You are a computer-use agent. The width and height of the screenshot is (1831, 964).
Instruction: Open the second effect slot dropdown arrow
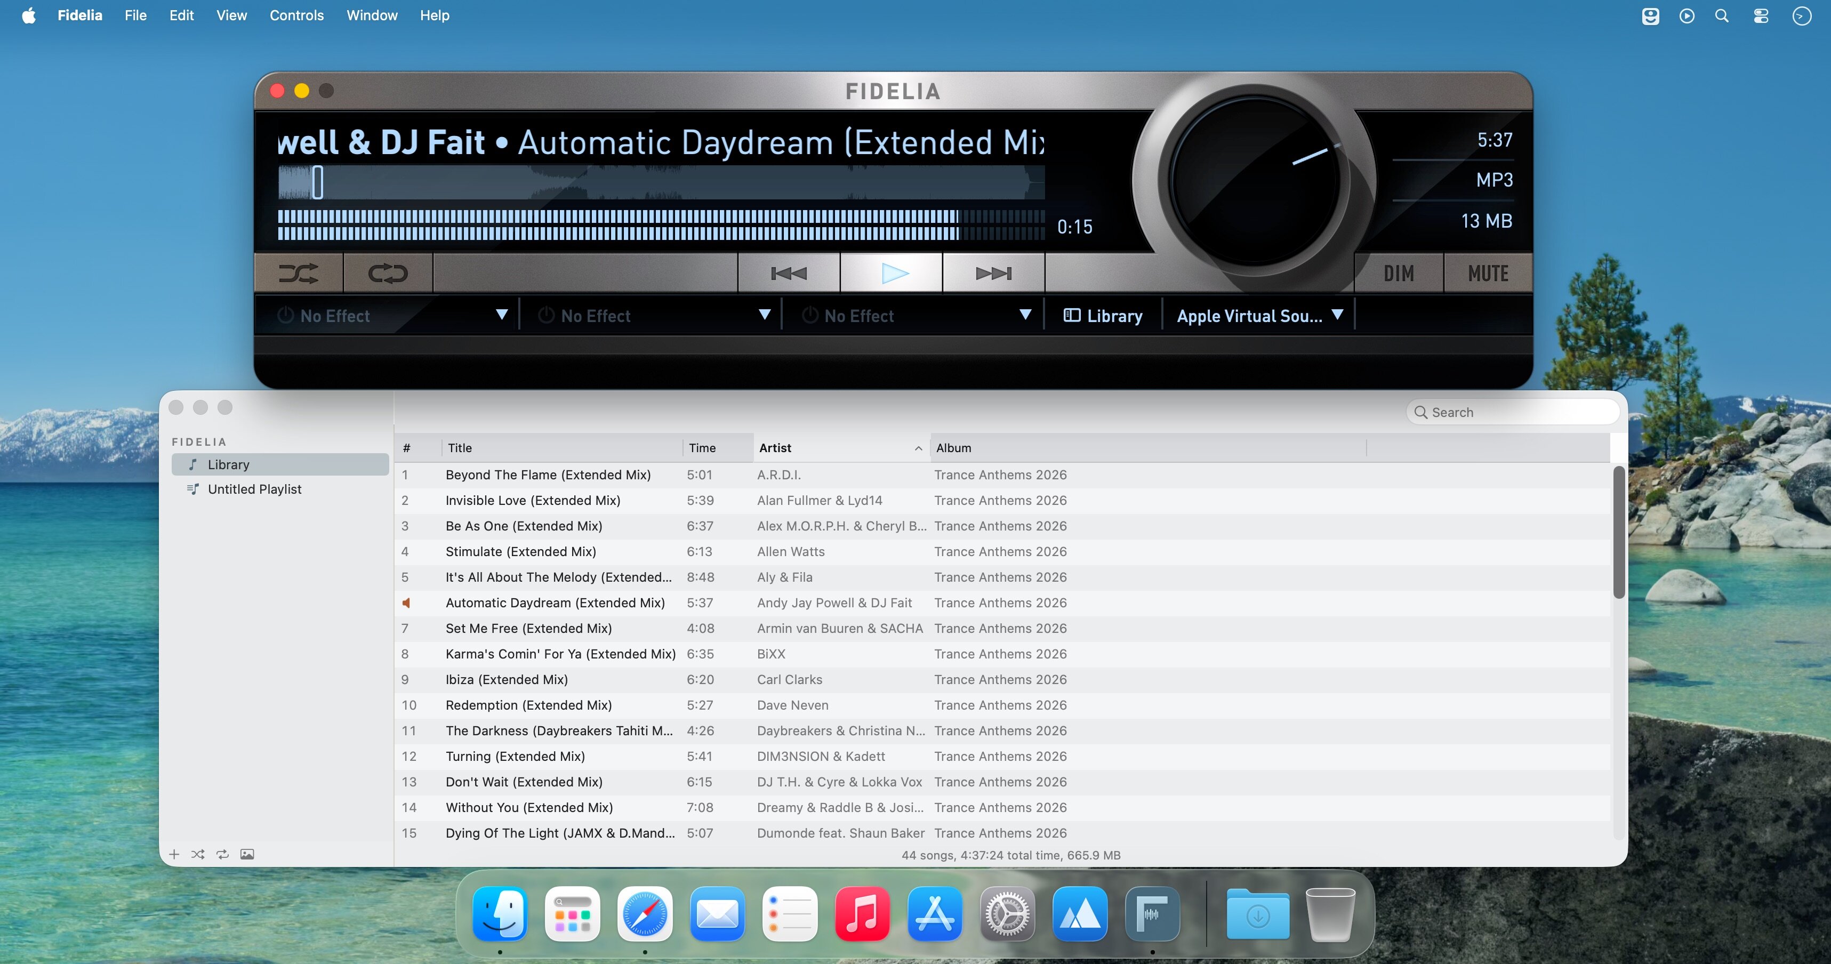[x=765, y=314]
